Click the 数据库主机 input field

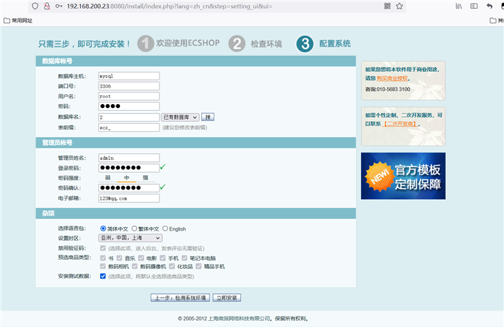129,76
